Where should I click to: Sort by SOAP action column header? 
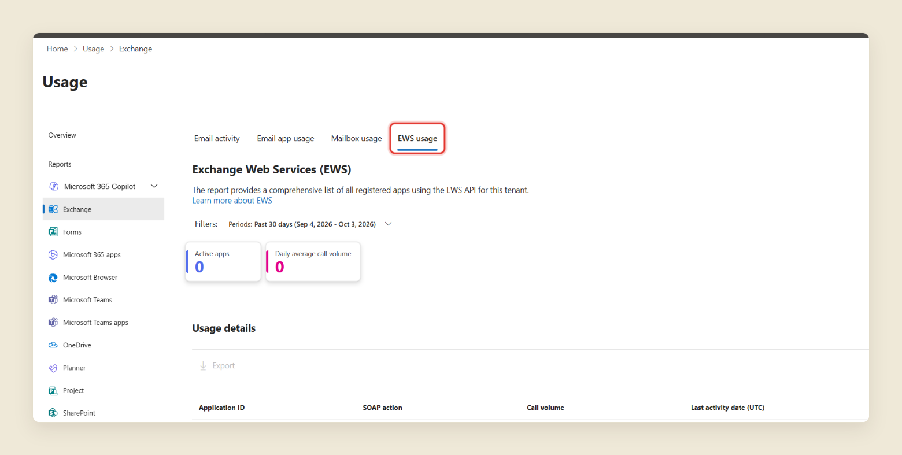tap(383, 408)
